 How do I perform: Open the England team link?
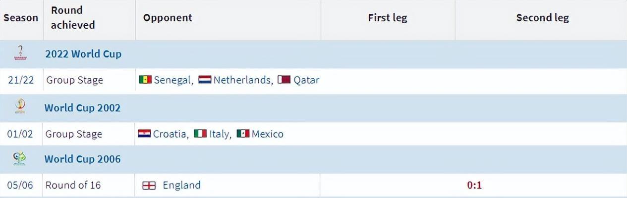click(182, 185)
